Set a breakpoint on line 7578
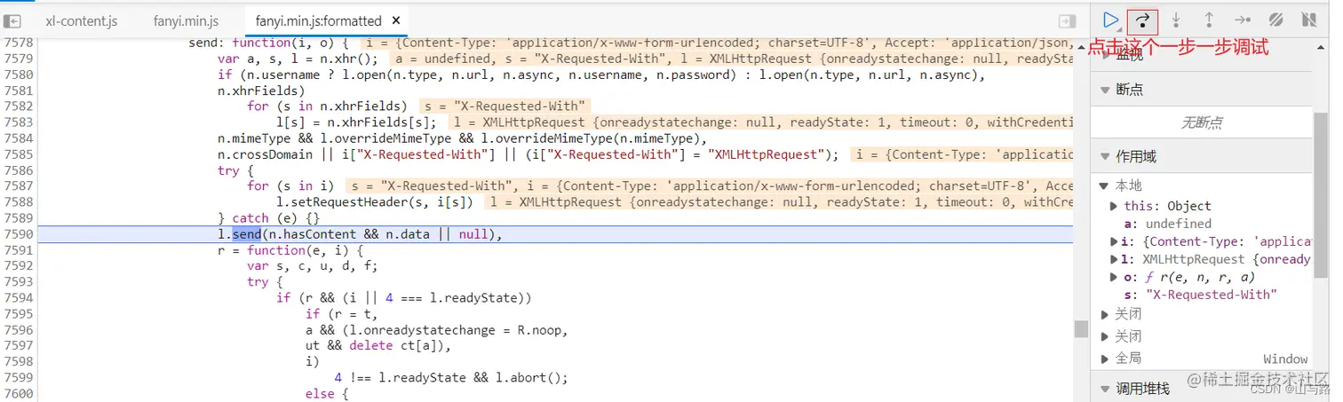Screen dimensions: 1343x402 coord(18,43)
